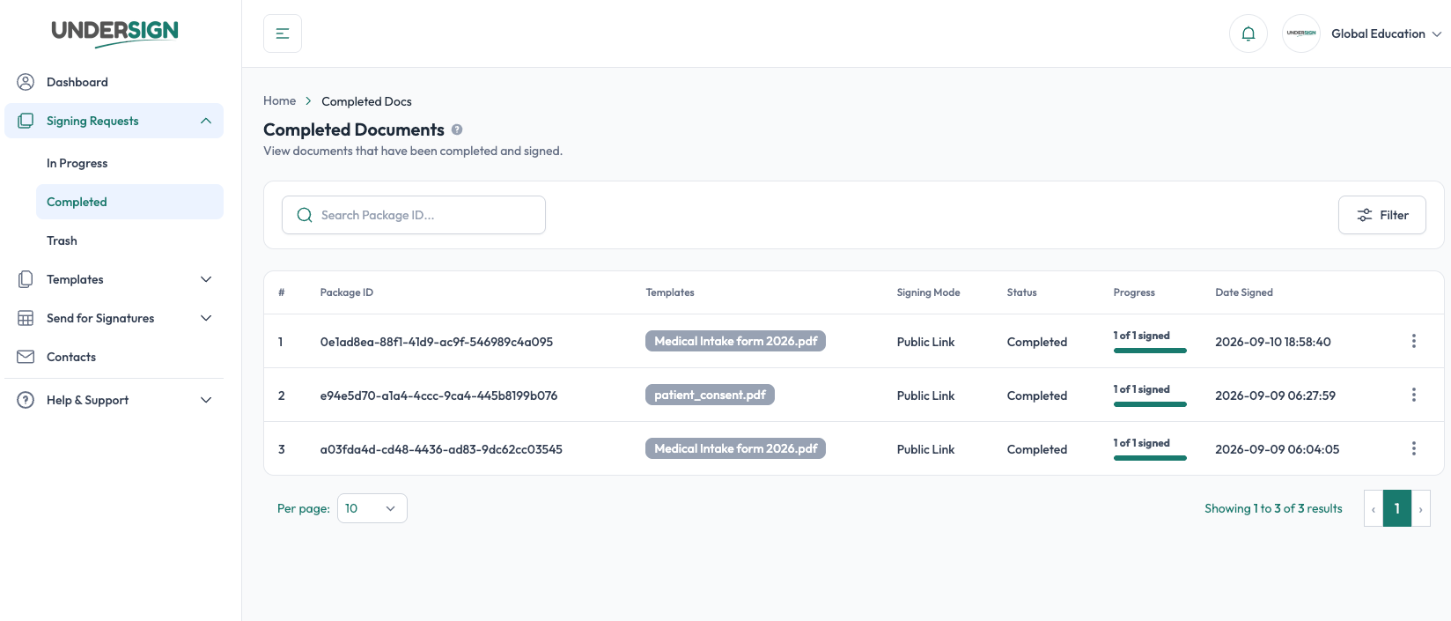
Task: Click the progress bar for package a03fda4d-cd48
Action: pos(1150,458)
